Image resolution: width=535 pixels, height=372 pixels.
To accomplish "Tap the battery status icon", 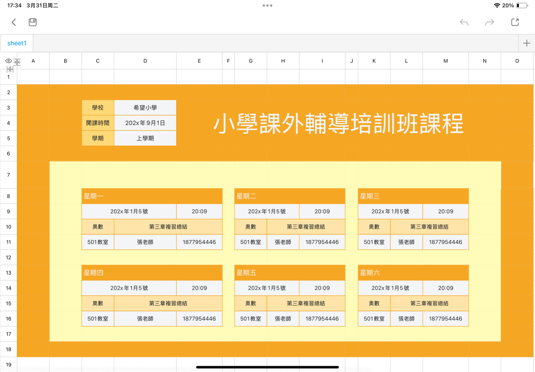I will point(522,6).
